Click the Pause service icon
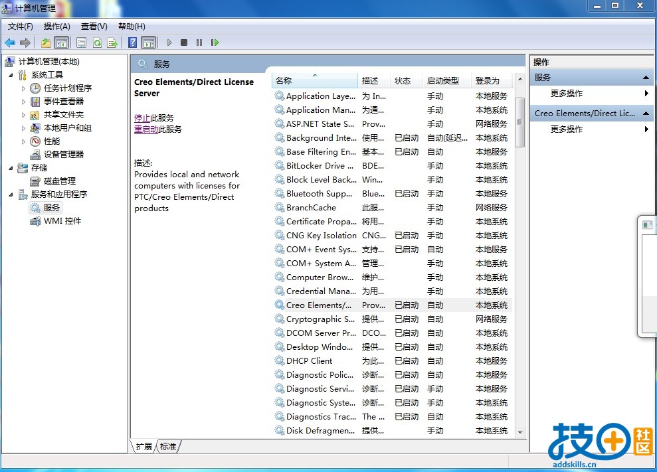 199,42
